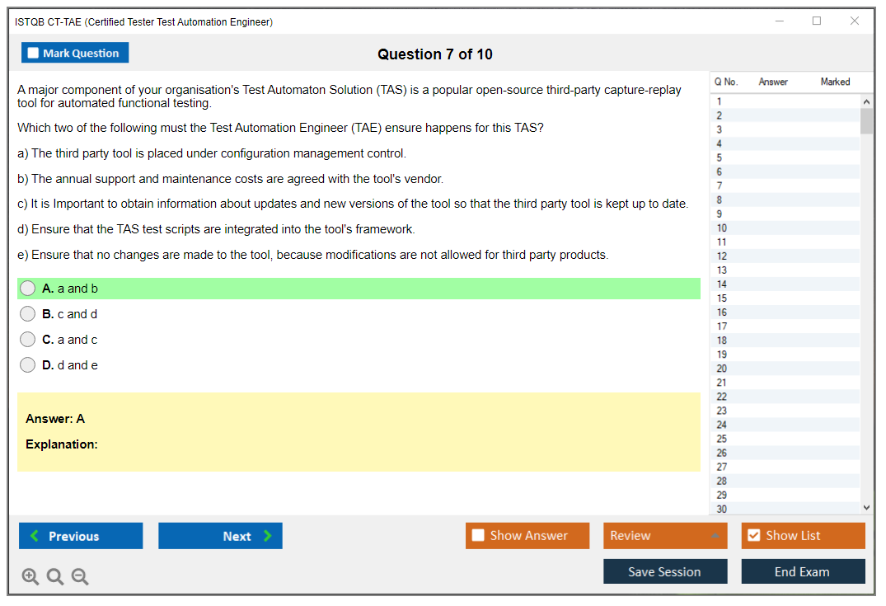Click the zoom out magnifier icon
Screen dimensions: 886x606
click(x=80, y=576)
